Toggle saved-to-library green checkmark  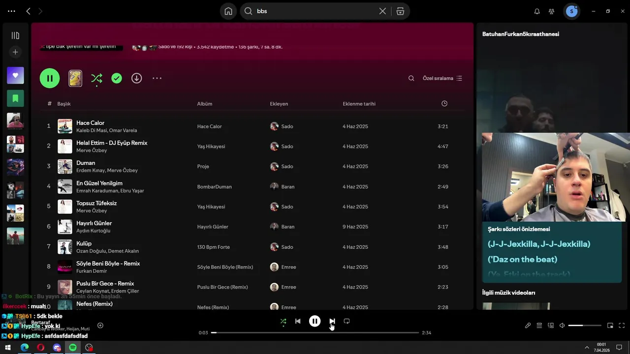pyautogui.click(x=117, y=78)
